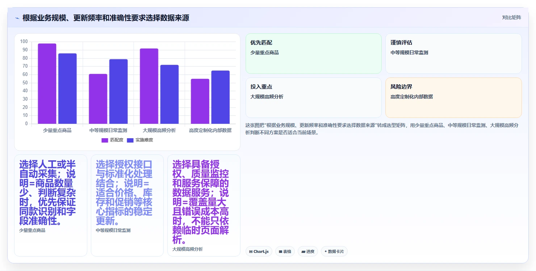The image size is (536, 271).
Task: Click the Chart.js tag
Action: pos(259,251)
